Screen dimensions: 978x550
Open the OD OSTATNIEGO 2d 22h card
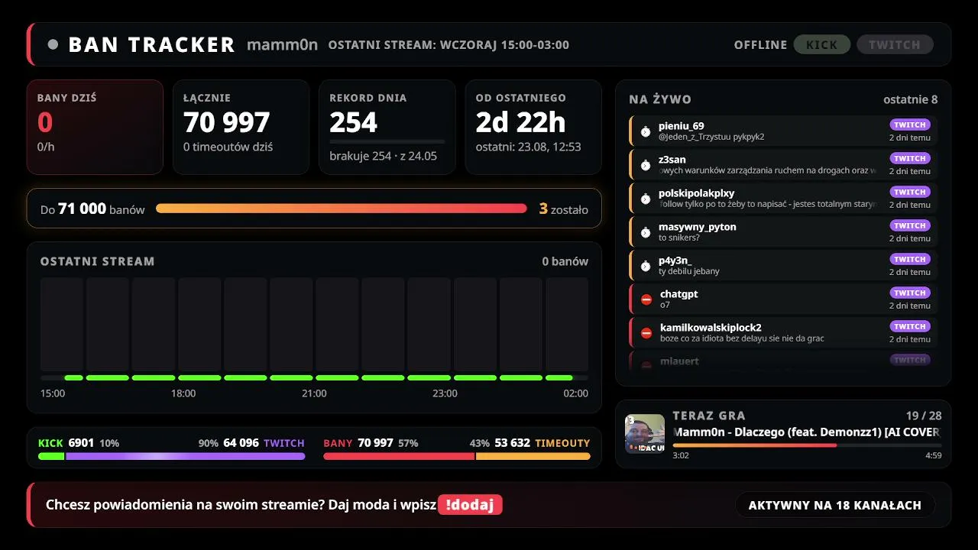[533, 127]
